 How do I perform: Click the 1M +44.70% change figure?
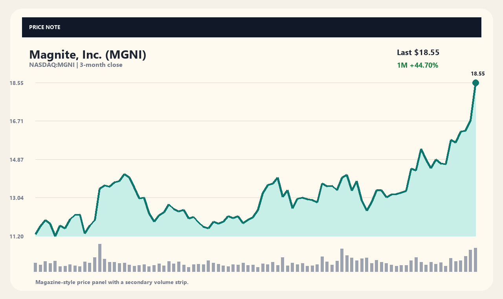point(417,65)
